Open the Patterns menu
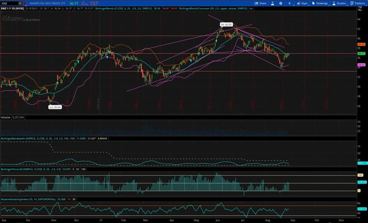This screenshot has width=368, height=223. click(357, 3)
